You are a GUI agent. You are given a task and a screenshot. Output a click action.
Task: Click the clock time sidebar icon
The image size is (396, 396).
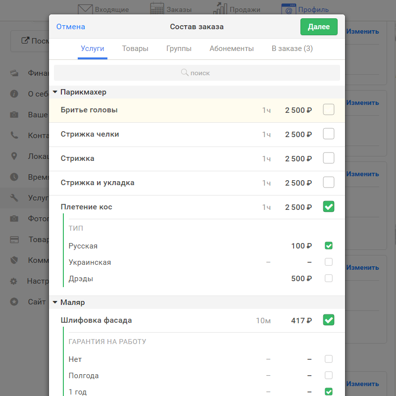pyautogui.click(x=14, y=177)
